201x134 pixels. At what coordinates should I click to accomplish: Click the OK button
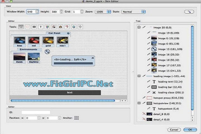point(190,130)
